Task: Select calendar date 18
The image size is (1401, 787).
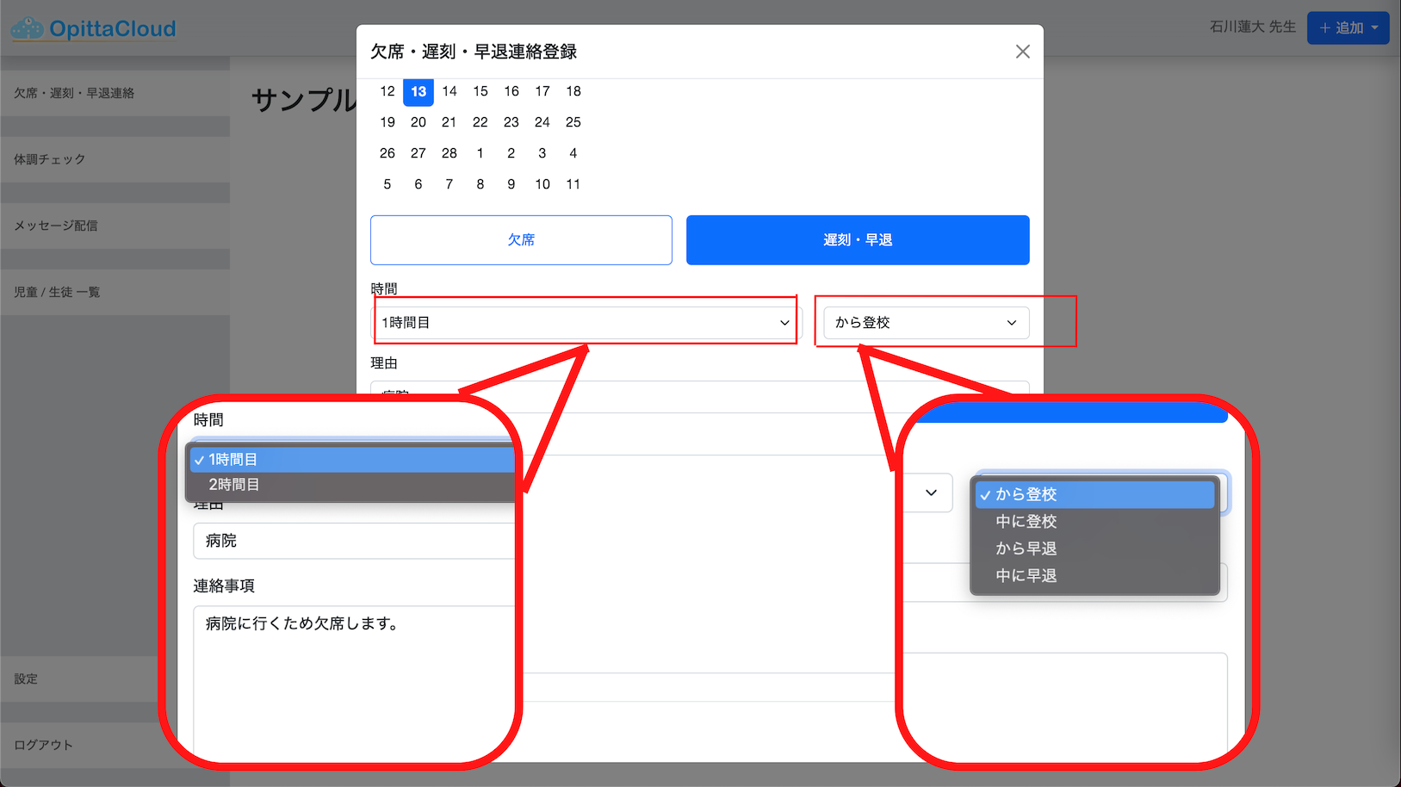Action: (573, 91)
